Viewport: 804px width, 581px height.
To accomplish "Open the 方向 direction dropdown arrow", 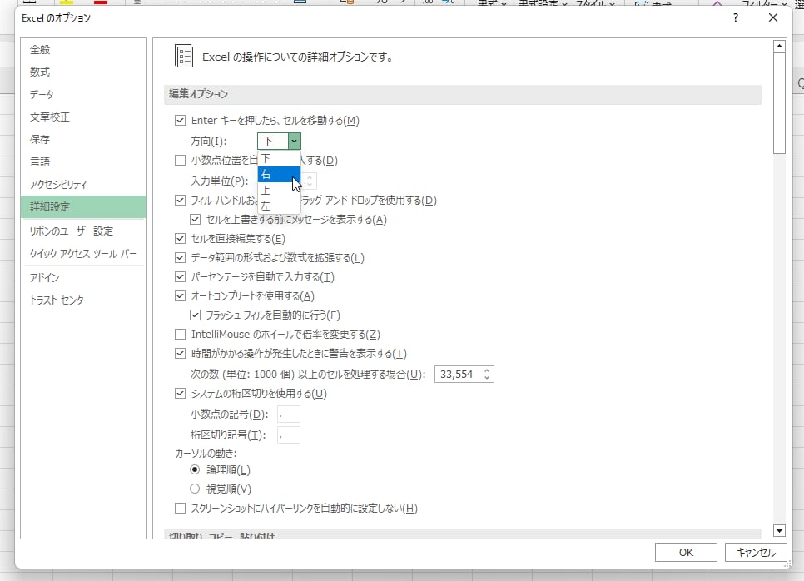I will tap(295, 141).
